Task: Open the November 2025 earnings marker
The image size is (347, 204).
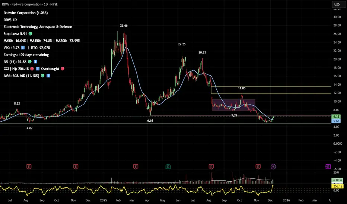Action: 258,167
